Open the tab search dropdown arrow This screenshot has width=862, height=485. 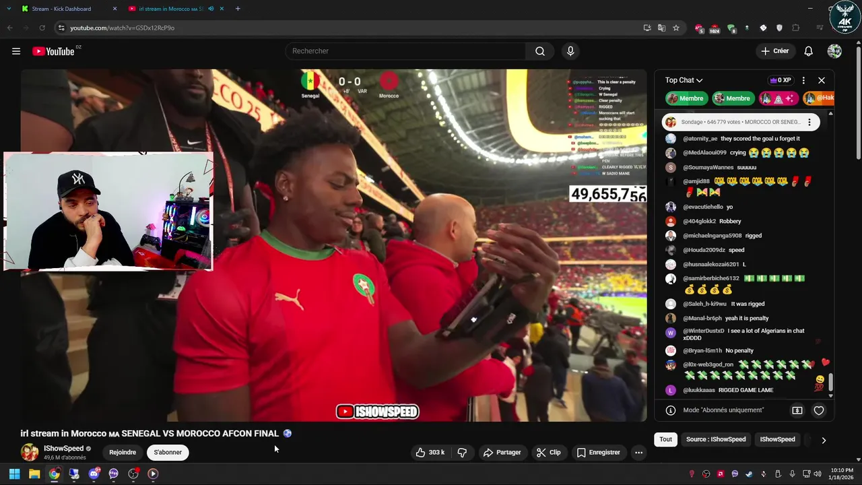pyautogui.click(x=9, y=9)
